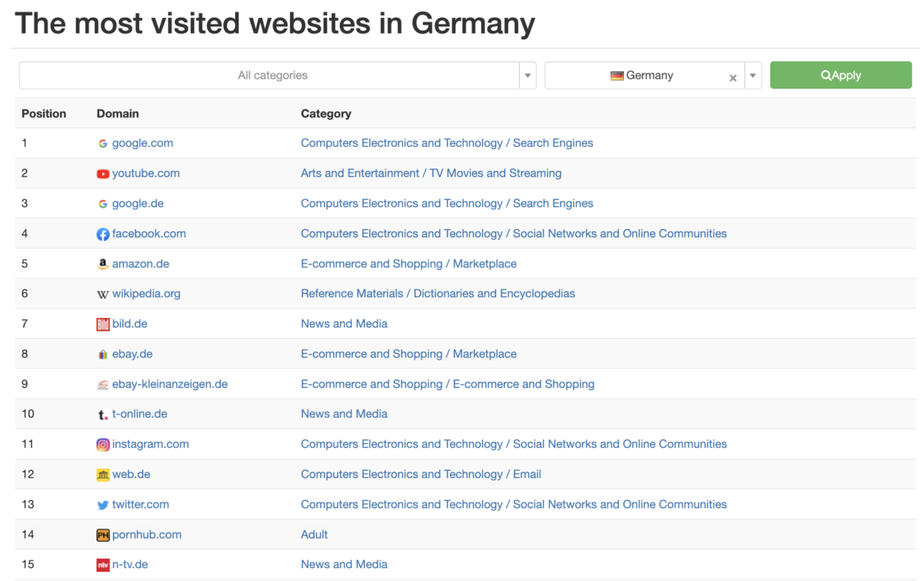Open the bild.de domain link
The width and height of the screenshot is (923, 581).
[129, 323]
